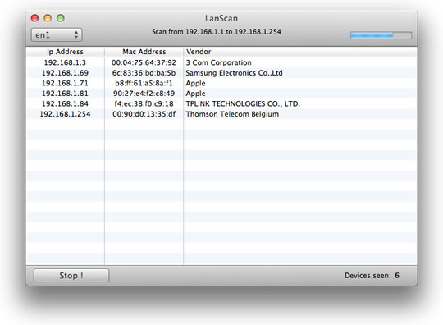This screenshot has height=325, width=443.
Task: Click MAC address 6c:83:36:bd:ba:5b
Action: point(144,73)
